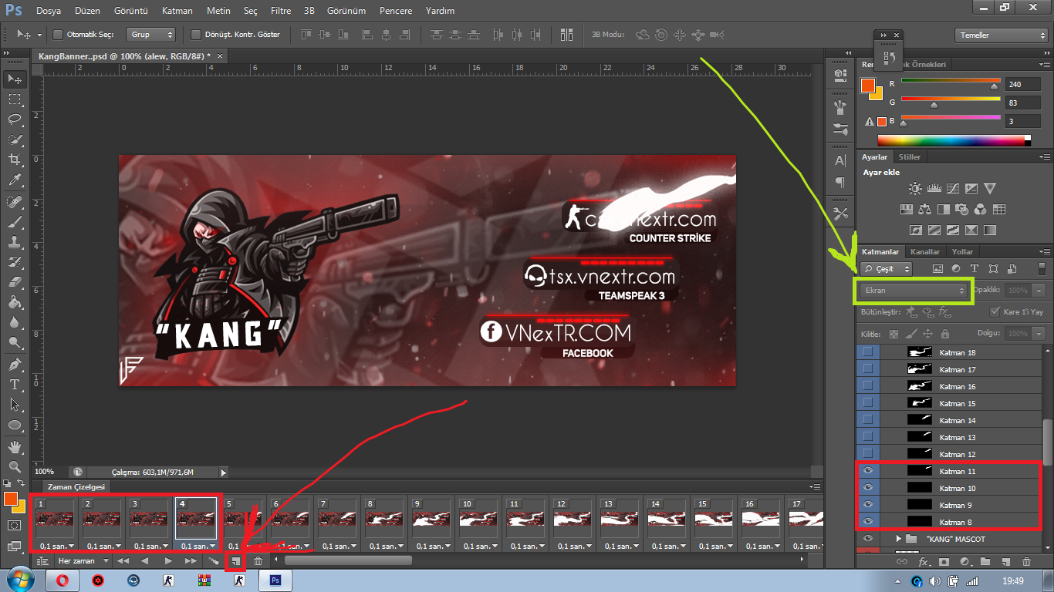Expand the "KANG" MASCOT layer group

pyautogui.click(x=898, y=539)
